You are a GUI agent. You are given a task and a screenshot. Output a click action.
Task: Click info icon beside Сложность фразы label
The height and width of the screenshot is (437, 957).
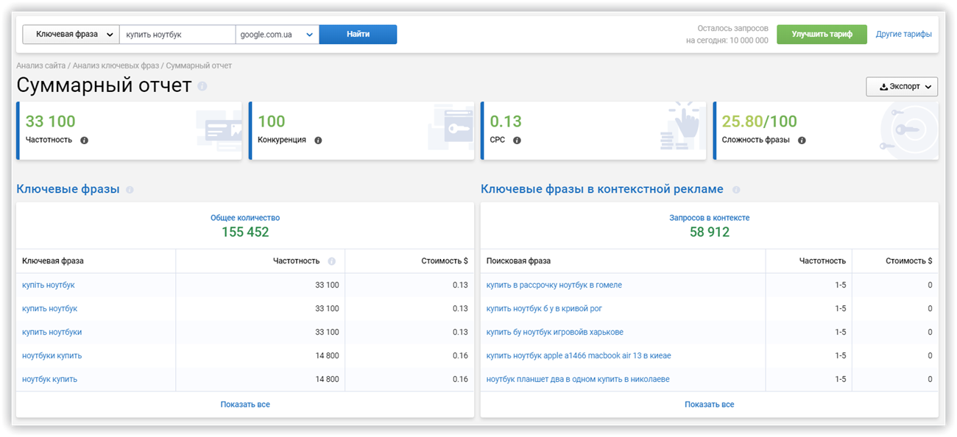[x=802, y=140]
